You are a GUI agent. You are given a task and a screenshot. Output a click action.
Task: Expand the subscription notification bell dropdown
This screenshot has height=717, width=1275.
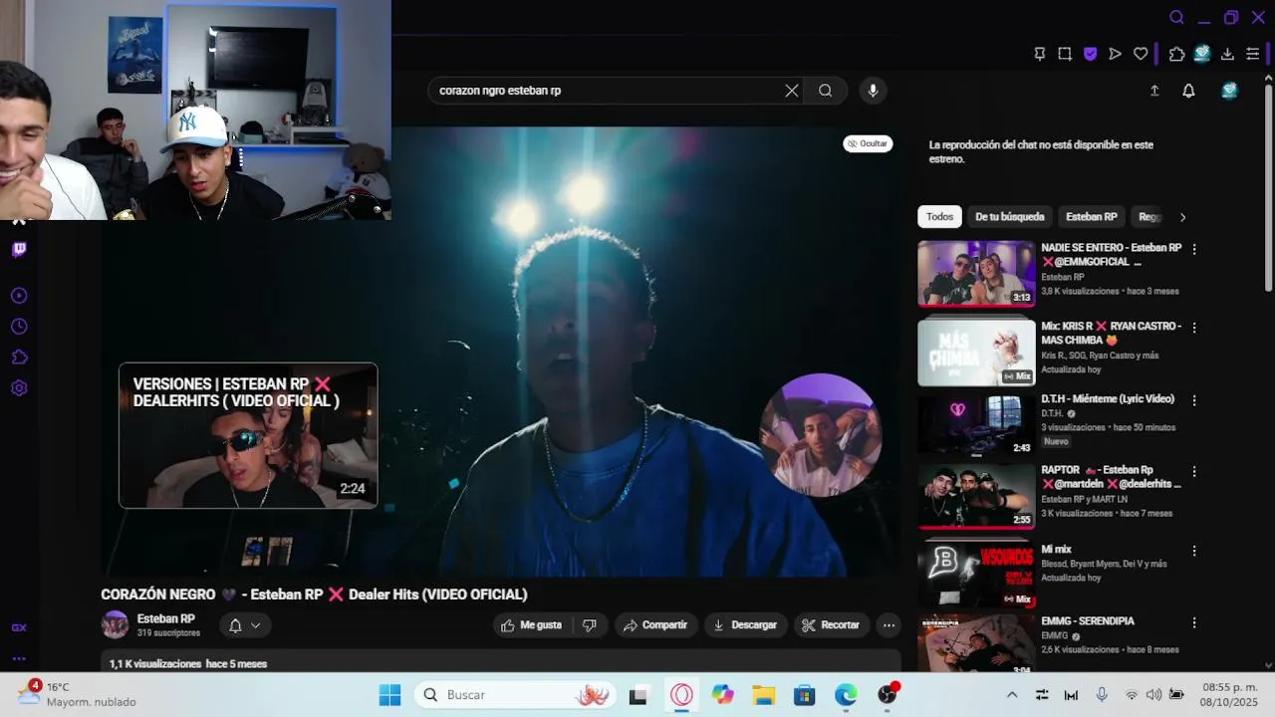pyautogui.click(x=244, y=625)
